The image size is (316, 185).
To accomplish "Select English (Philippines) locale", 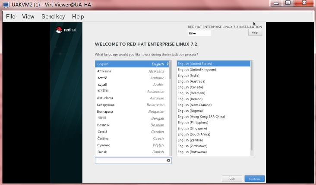I will click(x=214, y=122).
